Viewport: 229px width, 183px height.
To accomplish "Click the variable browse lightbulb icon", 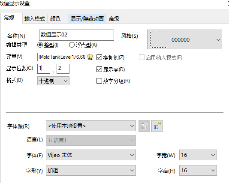I will tap(90, 57).
